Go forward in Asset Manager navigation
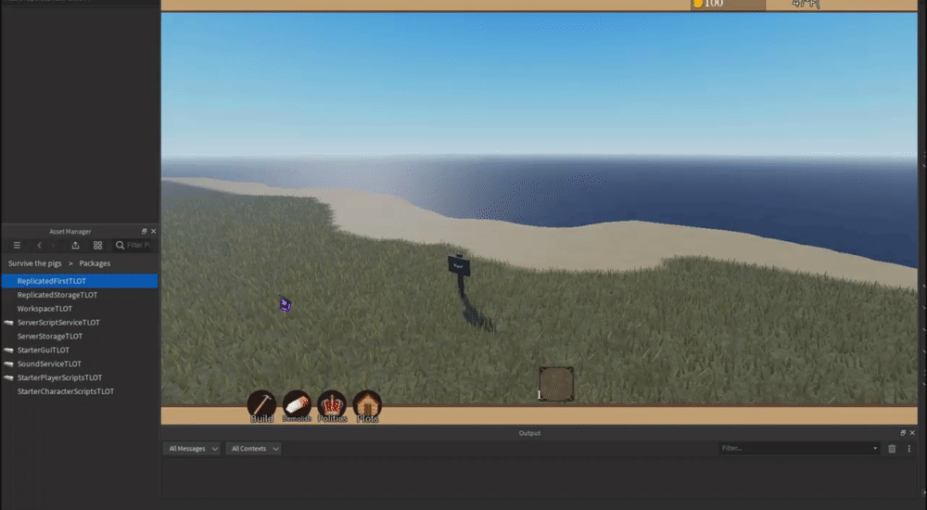Screen dimensions: 927x510 [54, 245]
